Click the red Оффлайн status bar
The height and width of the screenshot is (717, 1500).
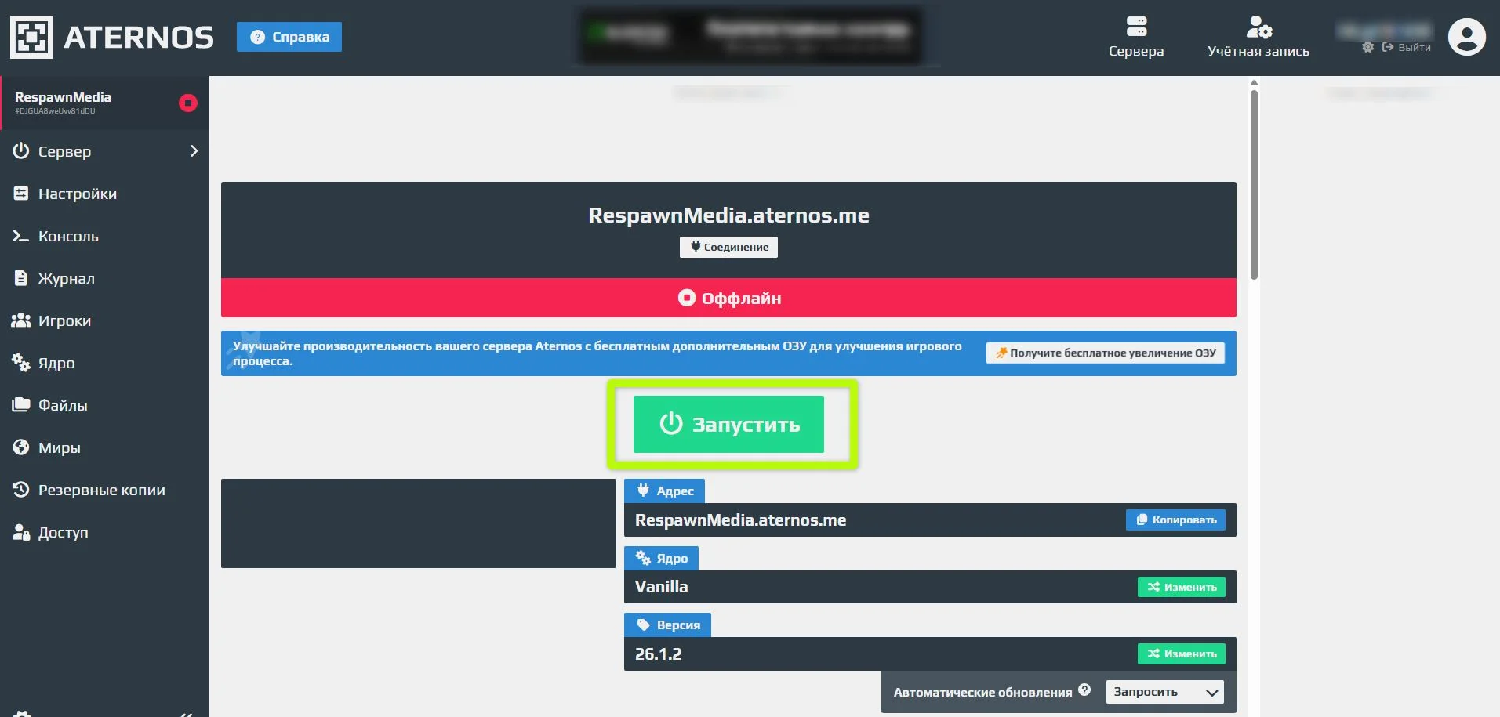pyautogui.click(x=728, y=298)
